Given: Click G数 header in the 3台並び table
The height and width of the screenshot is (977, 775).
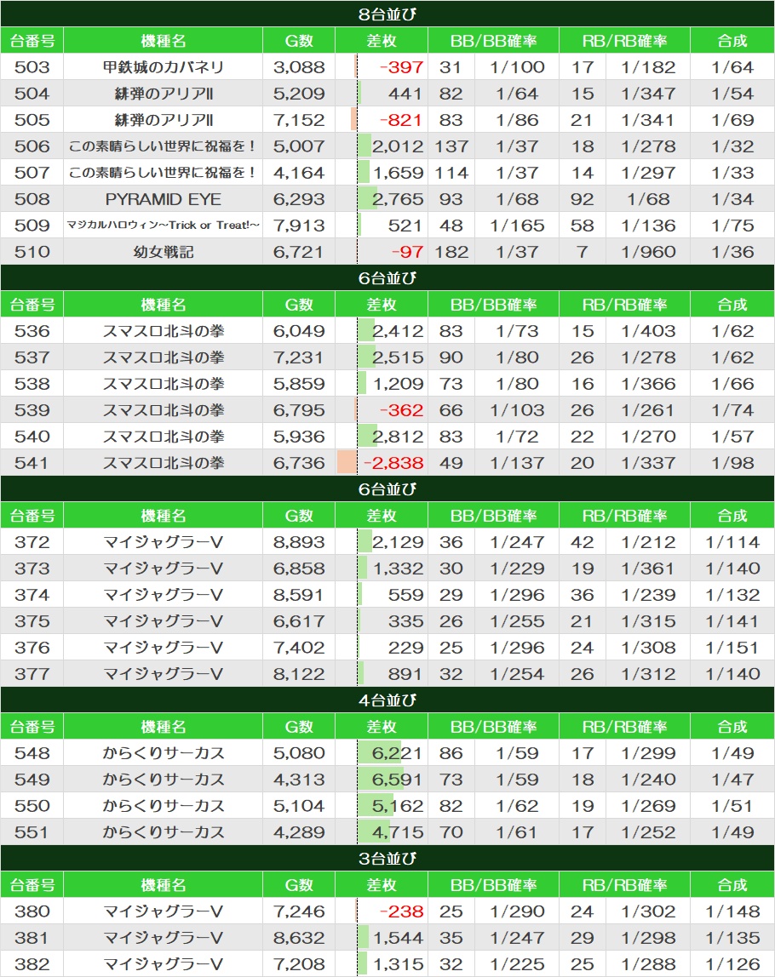Looking at the screenshot, I should (x=299, y=885).
